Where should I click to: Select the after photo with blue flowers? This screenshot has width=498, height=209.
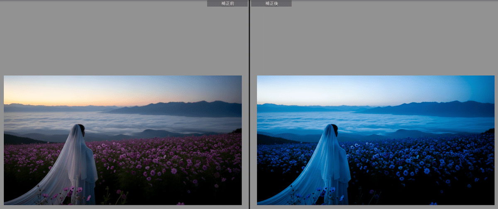click(376, 140)
